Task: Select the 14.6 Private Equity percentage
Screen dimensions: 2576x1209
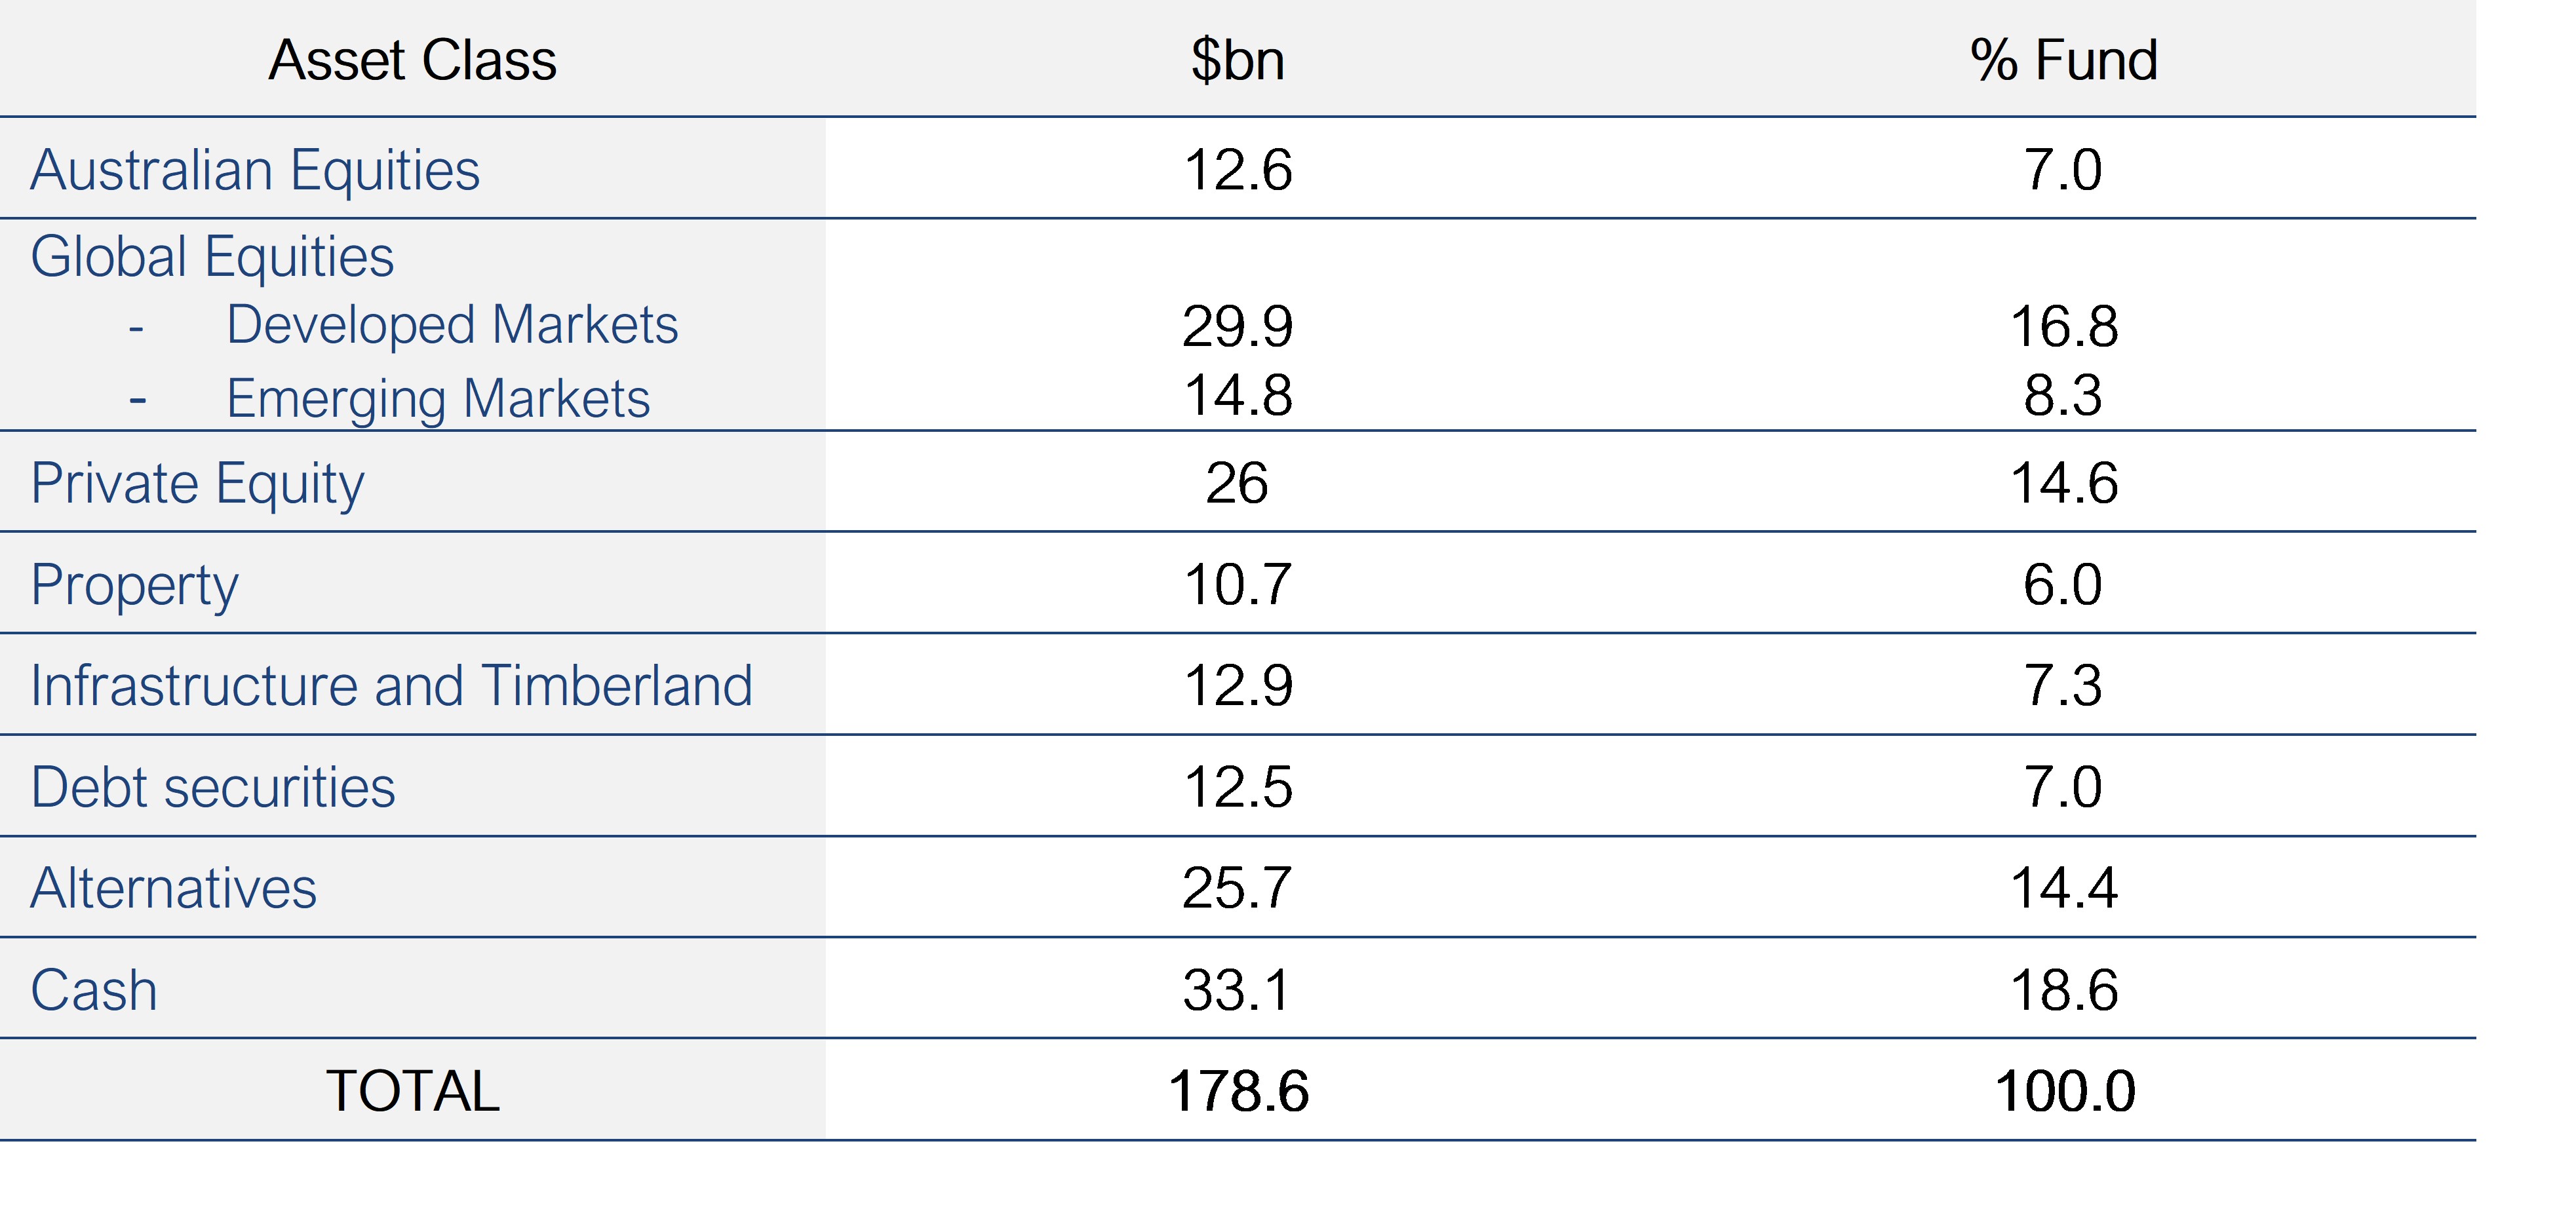Action: 2064,484
